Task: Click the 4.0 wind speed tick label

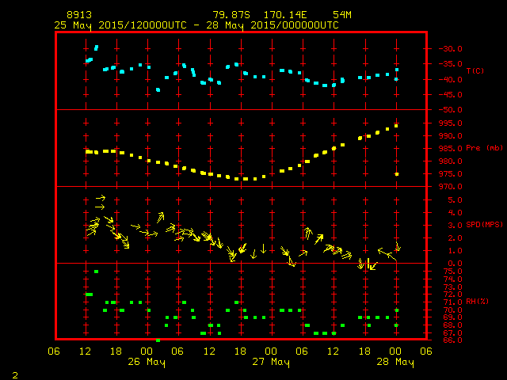Action: pos(455,213)
